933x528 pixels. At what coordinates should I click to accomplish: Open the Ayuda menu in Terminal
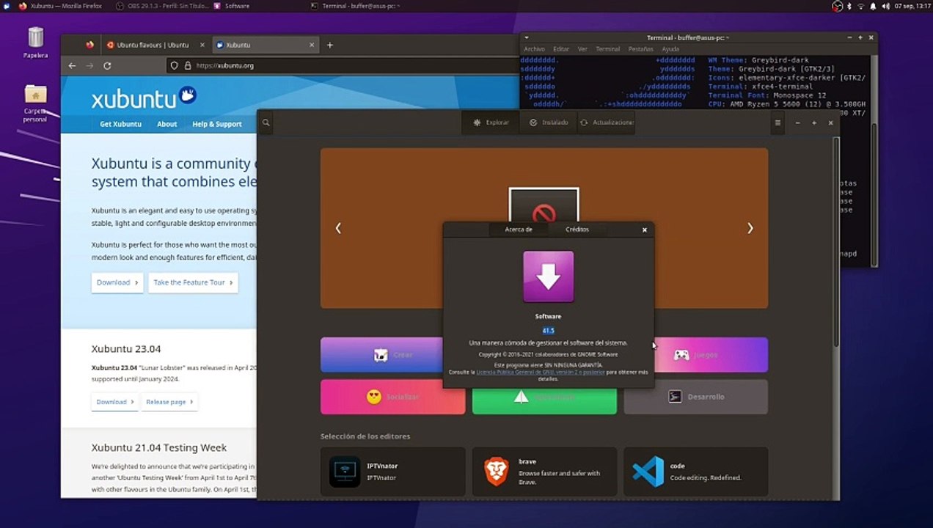670,49
